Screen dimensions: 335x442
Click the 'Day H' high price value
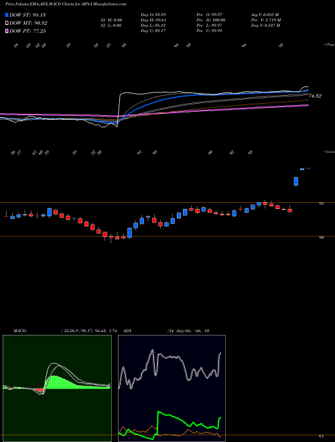click(x=153, y=20)
